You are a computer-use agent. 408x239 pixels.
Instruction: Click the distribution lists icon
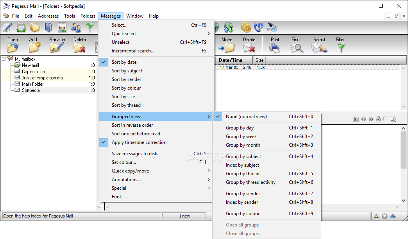62,27
